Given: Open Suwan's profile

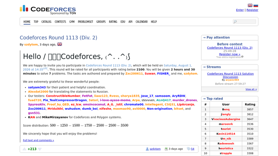Looking at the screenshot, I should pyautogui.click(x=150, y=74).
